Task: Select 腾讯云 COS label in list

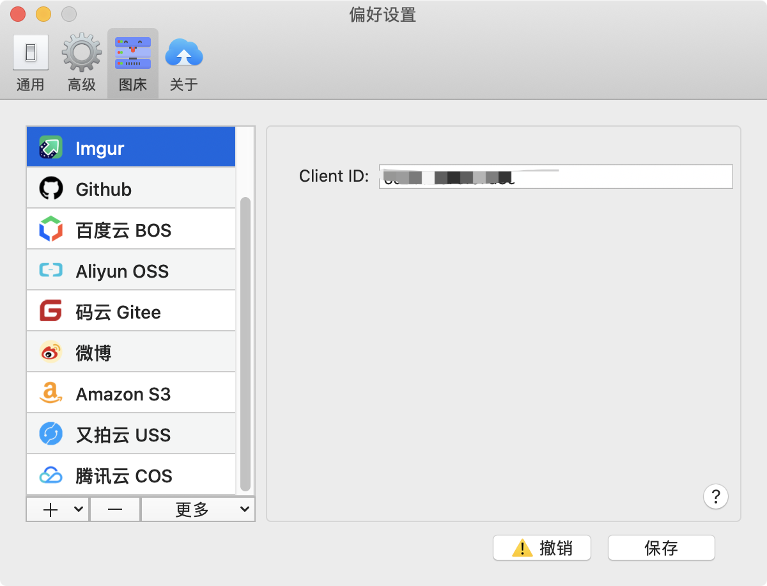Action: 124,476
